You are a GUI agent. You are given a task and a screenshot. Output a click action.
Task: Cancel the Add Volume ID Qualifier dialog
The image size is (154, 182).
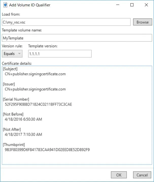point(142,175)
